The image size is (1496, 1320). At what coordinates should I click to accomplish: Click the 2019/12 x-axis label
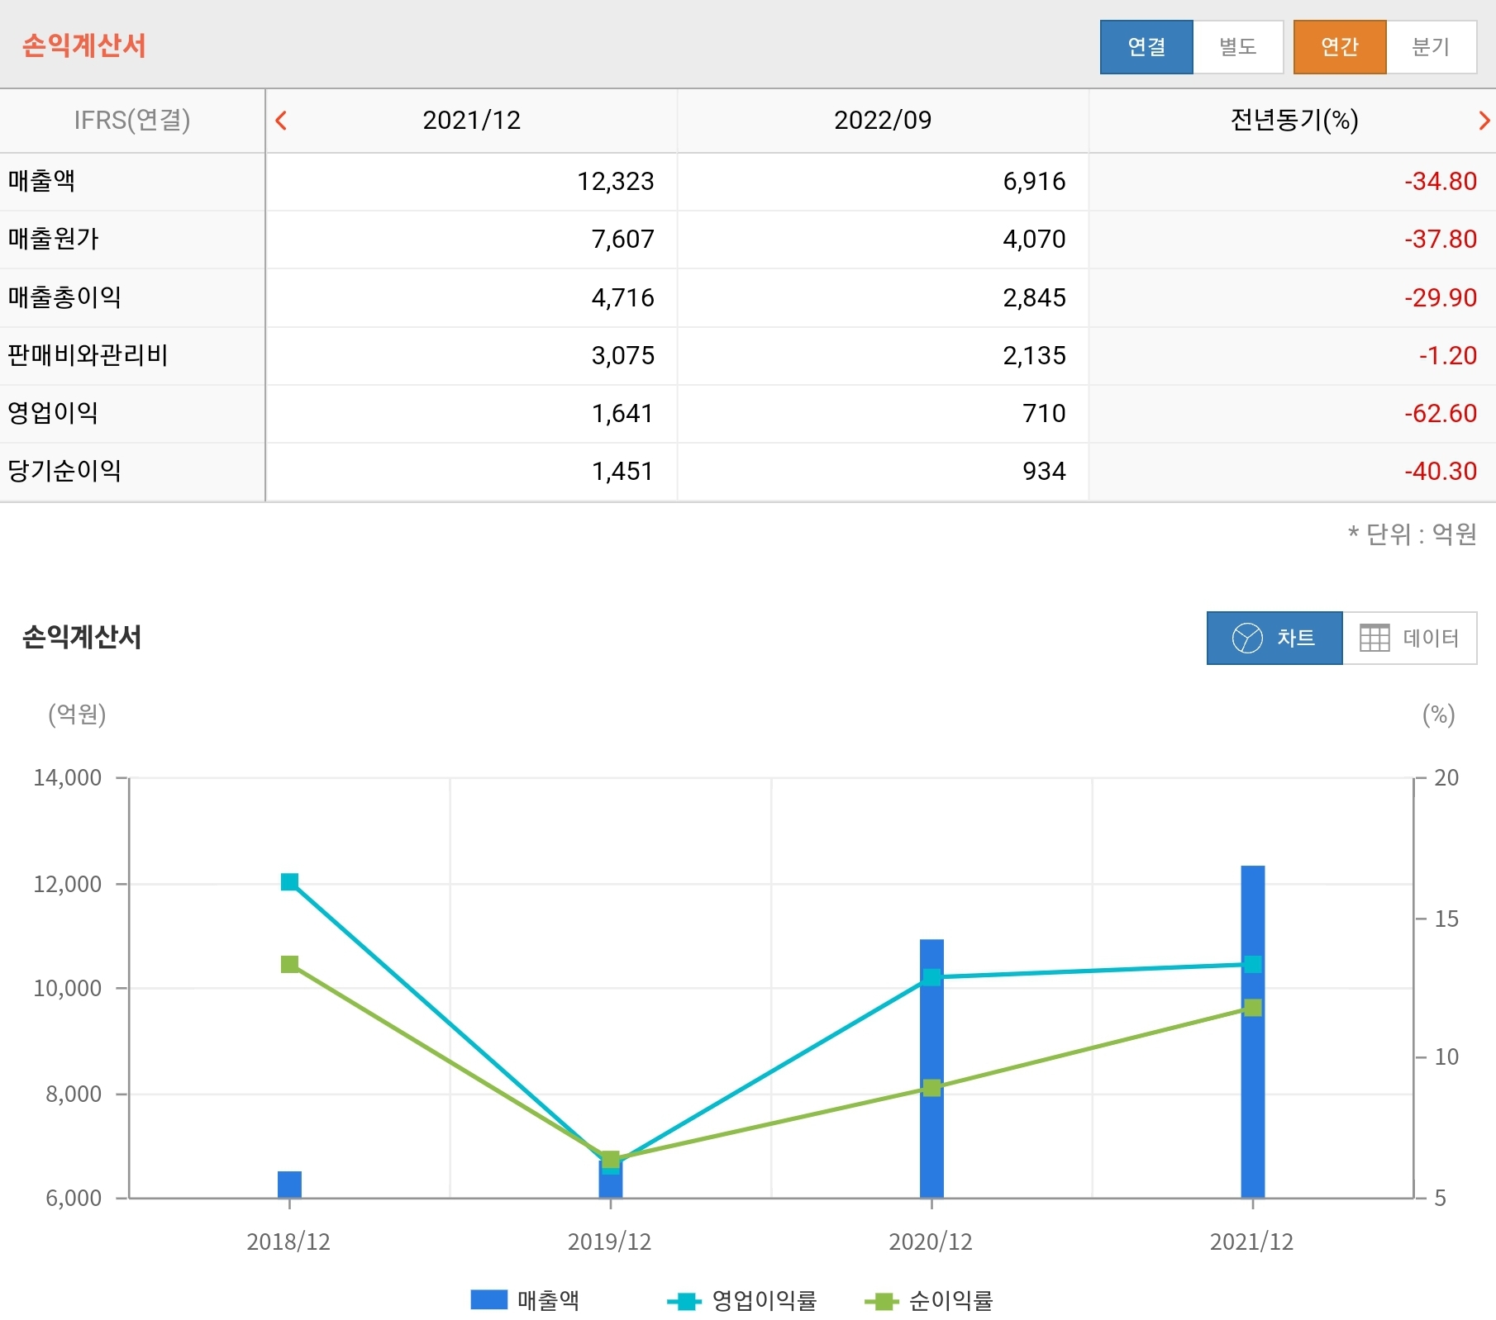(x=610, y=1242)
